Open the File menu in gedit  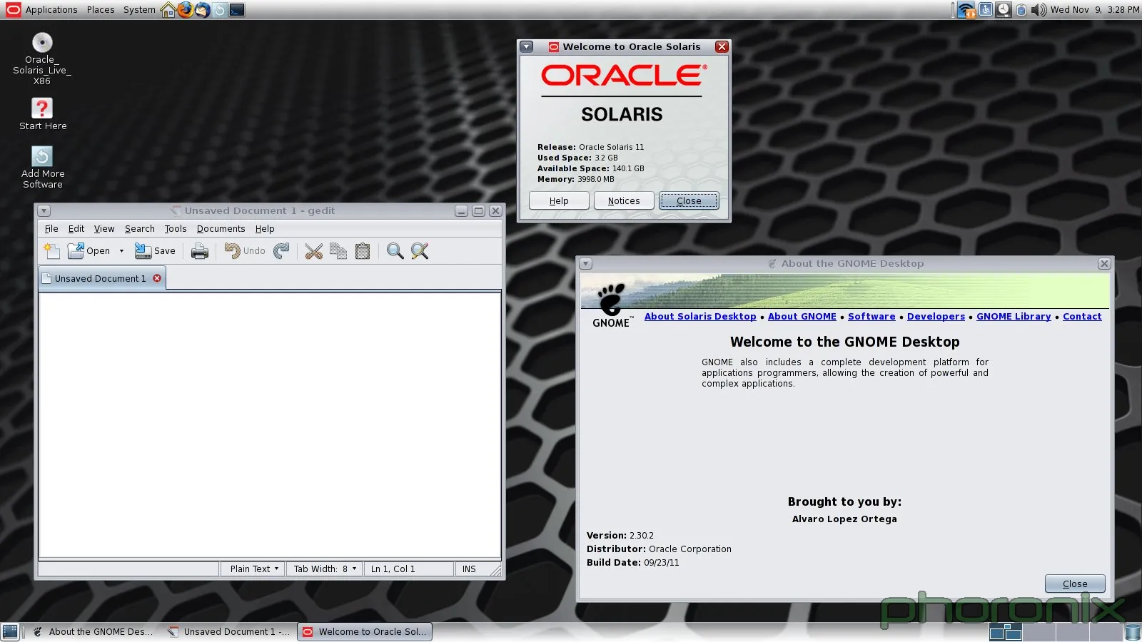51,229
